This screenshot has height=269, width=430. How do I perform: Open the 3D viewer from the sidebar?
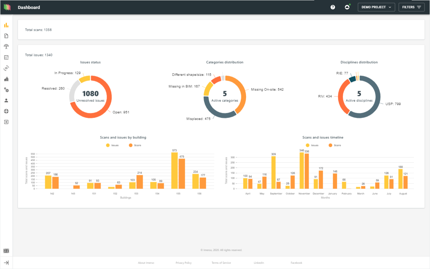(6, 68)
